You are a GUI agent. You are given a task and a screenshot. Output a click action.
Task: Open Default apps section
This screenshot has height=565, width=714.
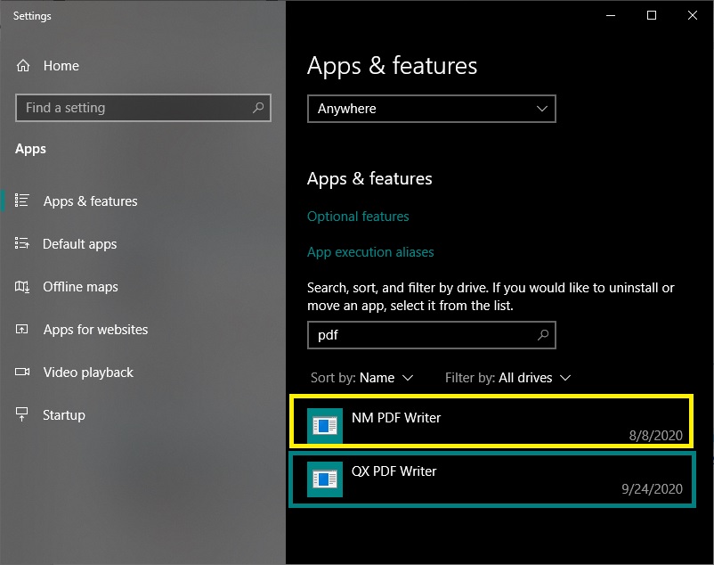pyautogui.click(x=80, y=244)
